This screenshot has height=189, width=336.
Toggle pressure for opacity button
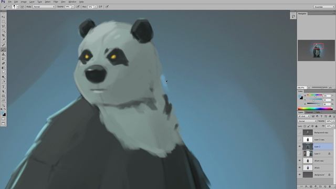point(78,7)
